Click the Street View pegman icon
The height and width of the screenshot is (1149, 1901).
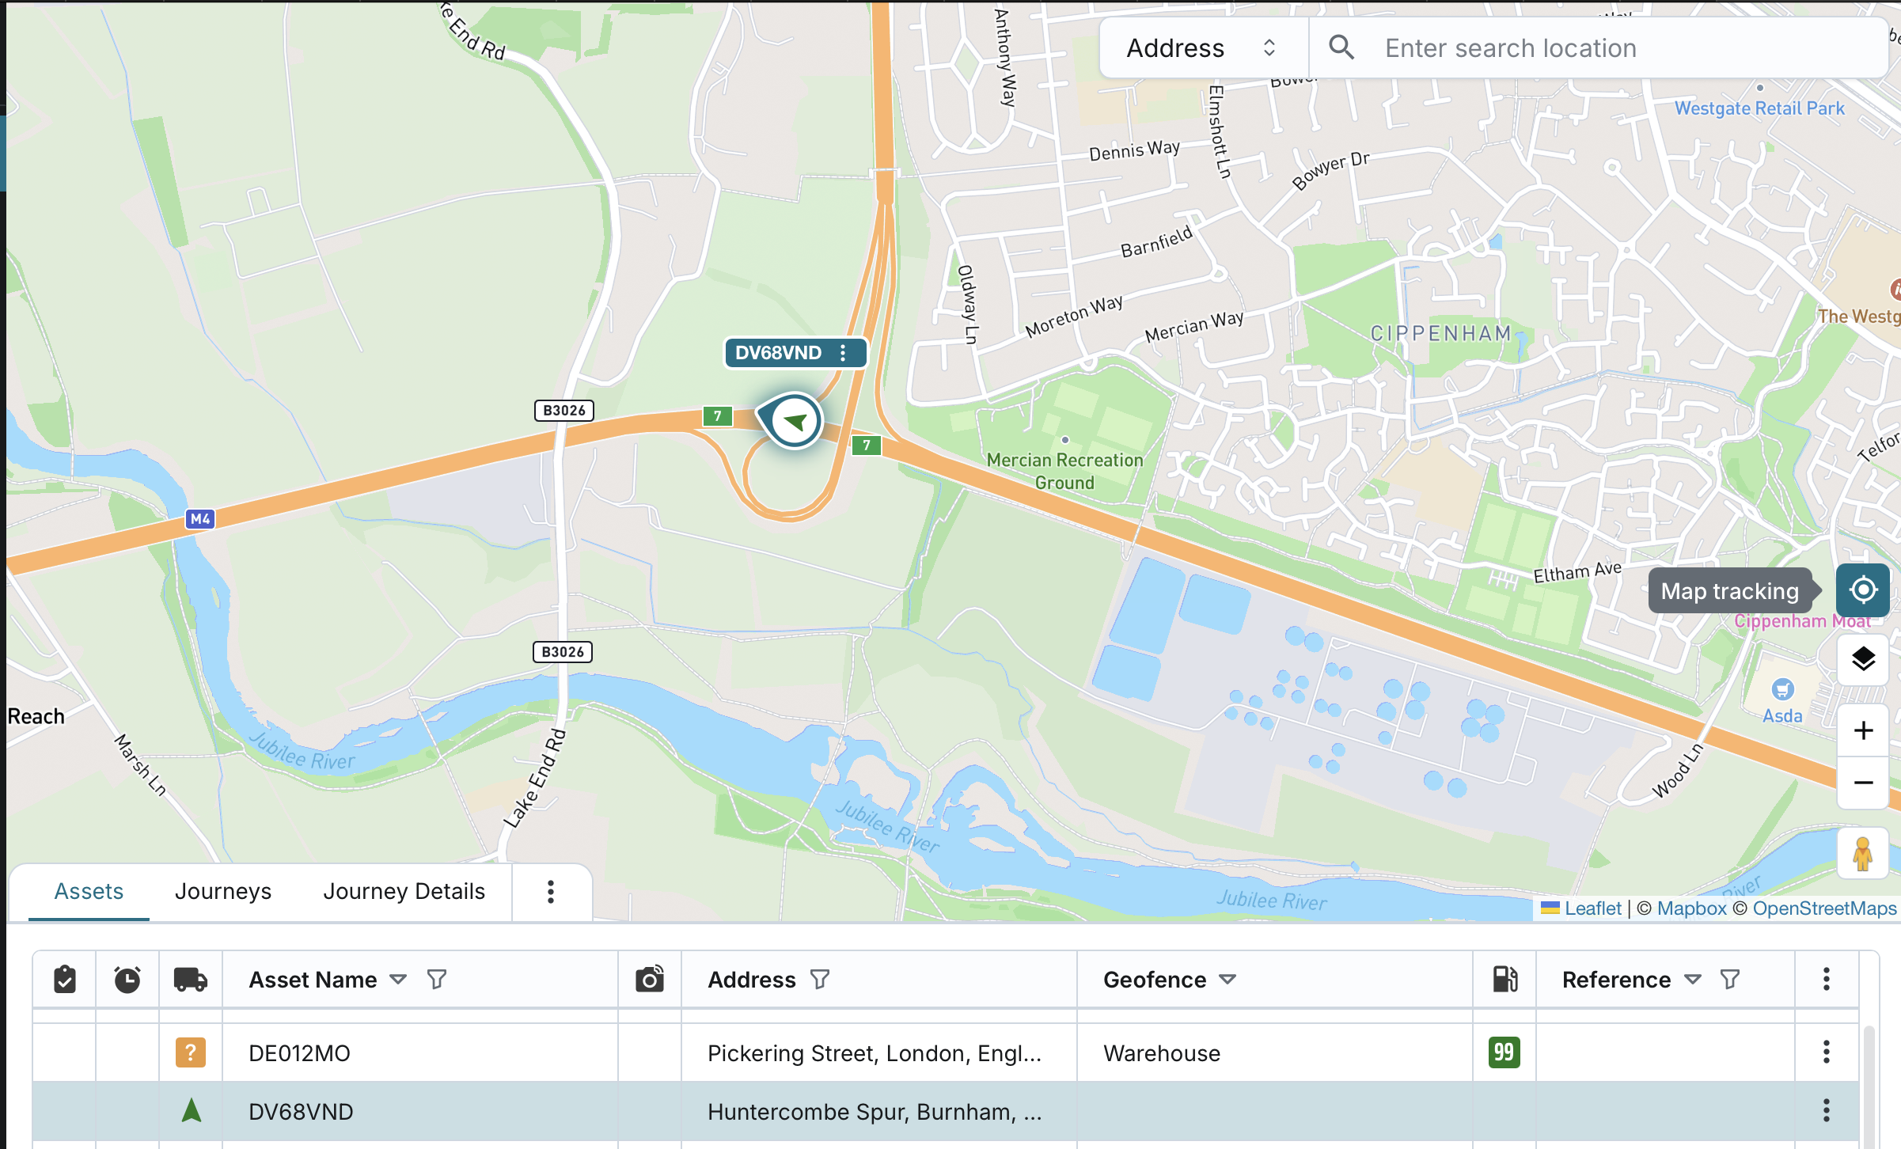point(1863,854)
